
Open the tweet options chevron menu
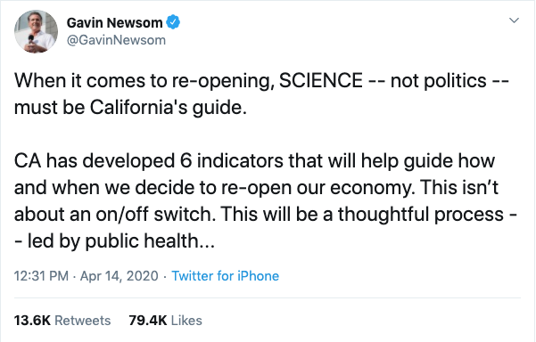coord(514,20)
